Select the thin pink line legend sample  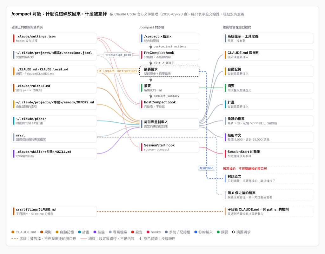pos(83,239)
